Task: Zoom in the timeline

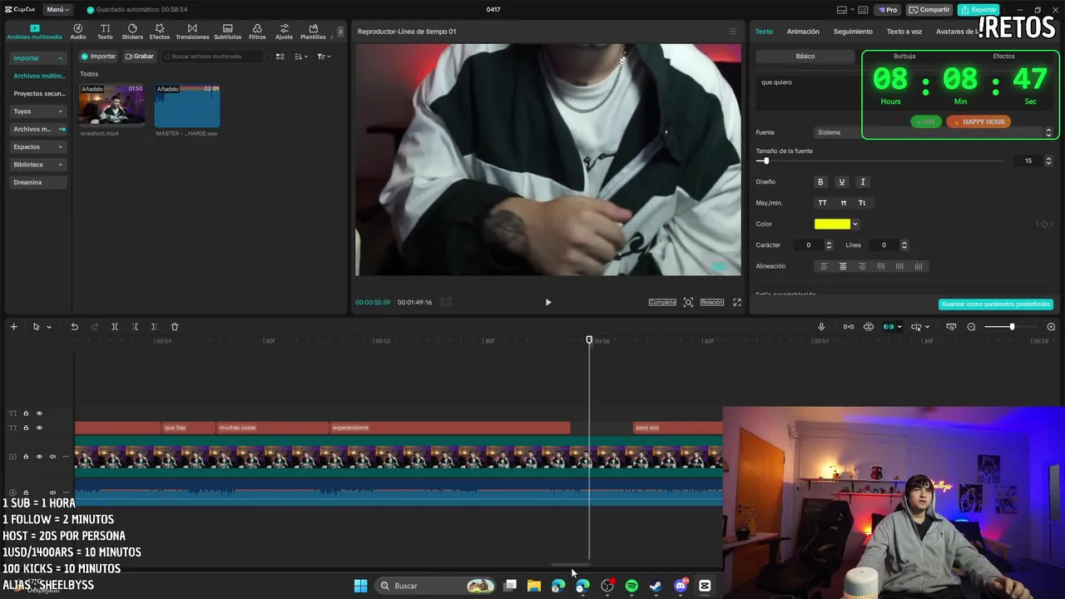Action: [x=1051, y=327]
